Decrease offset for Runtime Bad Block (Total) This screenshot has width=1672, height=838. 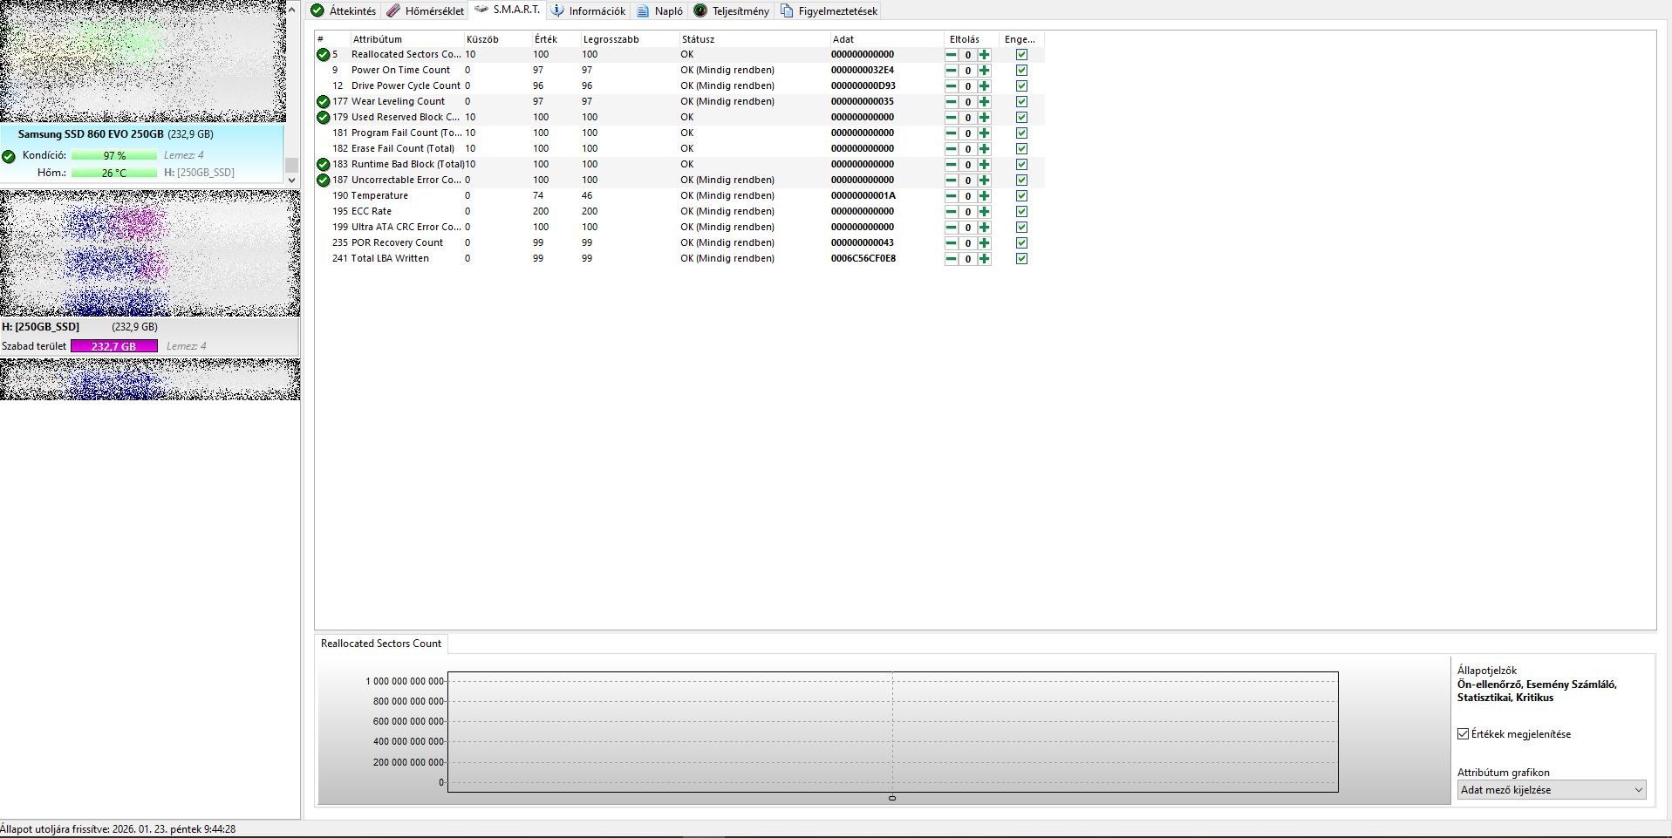(x=951, y=165)
